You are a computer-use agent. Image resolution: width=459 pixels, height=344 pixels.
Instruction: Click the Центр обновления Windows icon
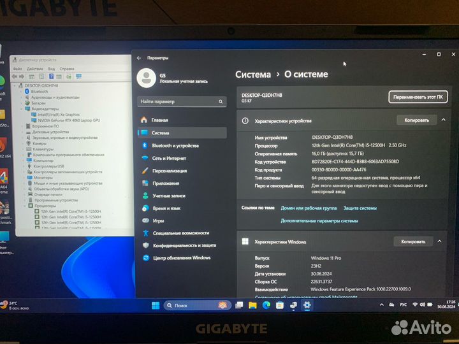tap(146, 258)
